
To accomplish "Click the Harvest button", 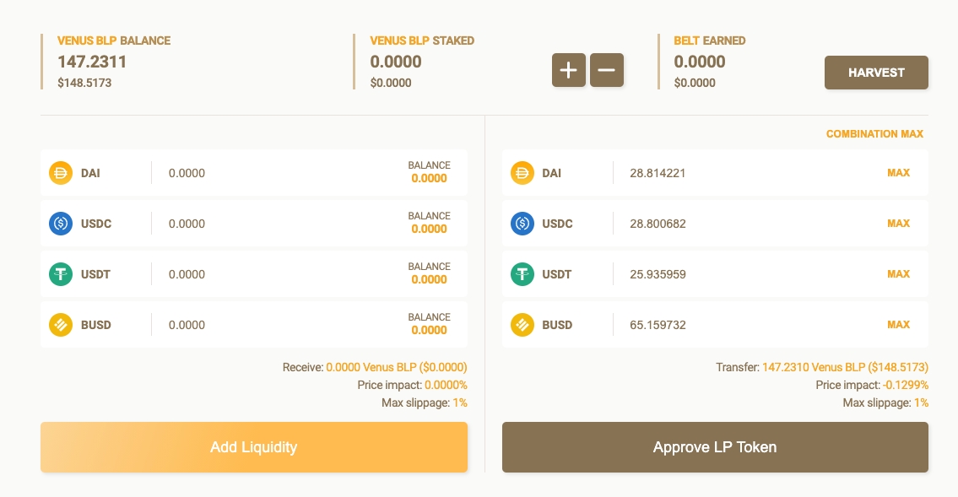I will pyautogui.click(x=876, y=73).
